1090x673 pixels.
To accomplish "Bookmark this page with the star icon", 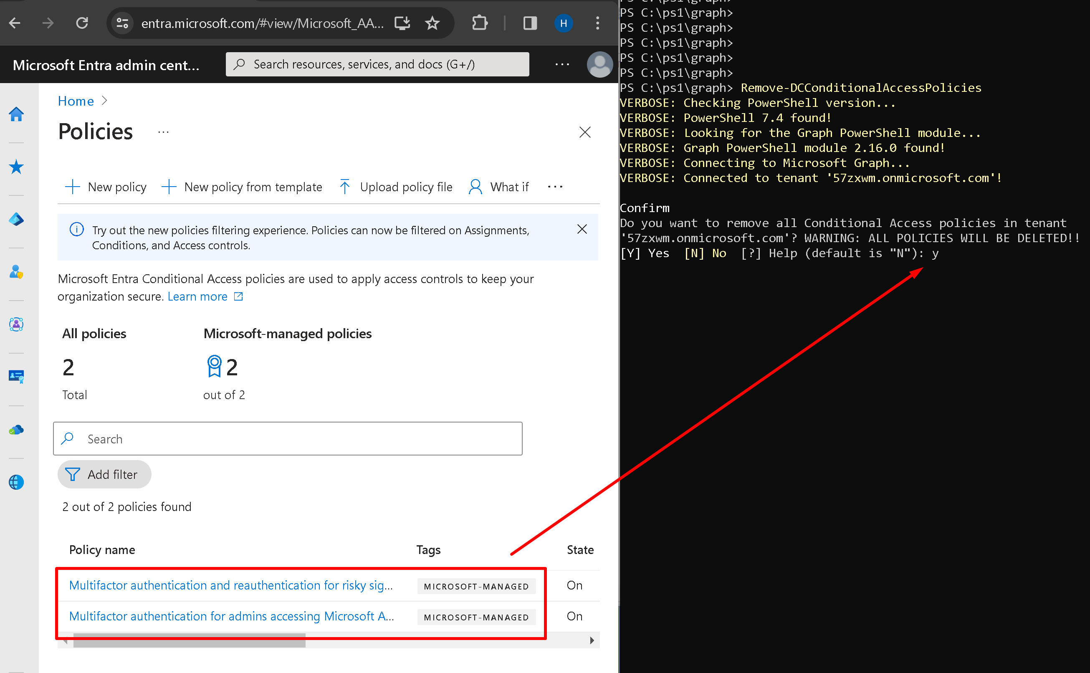I will [432, 23].
